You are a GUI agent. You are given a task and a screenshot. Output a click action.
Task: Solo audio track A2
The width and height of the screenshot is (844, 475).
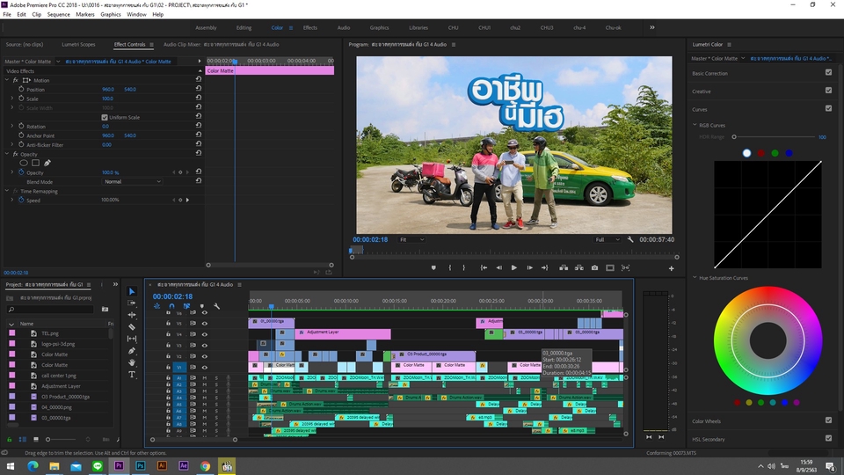click(217, 384)
